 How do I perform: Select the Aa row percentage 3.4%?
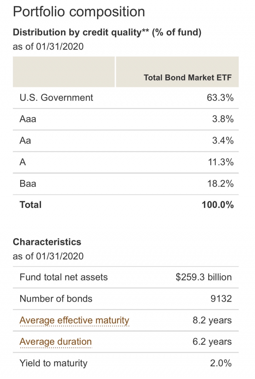coord(223,141)
